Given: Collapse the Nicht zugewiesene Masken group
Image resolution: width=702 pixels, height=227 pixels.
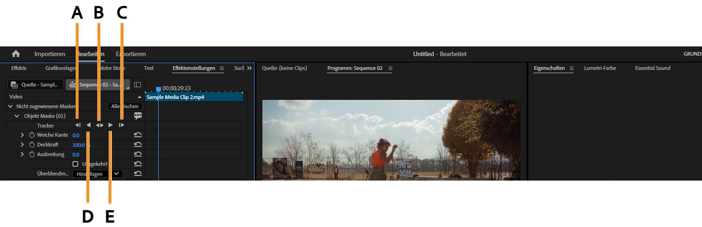Looking at the screenshot, I should point(10,106).
